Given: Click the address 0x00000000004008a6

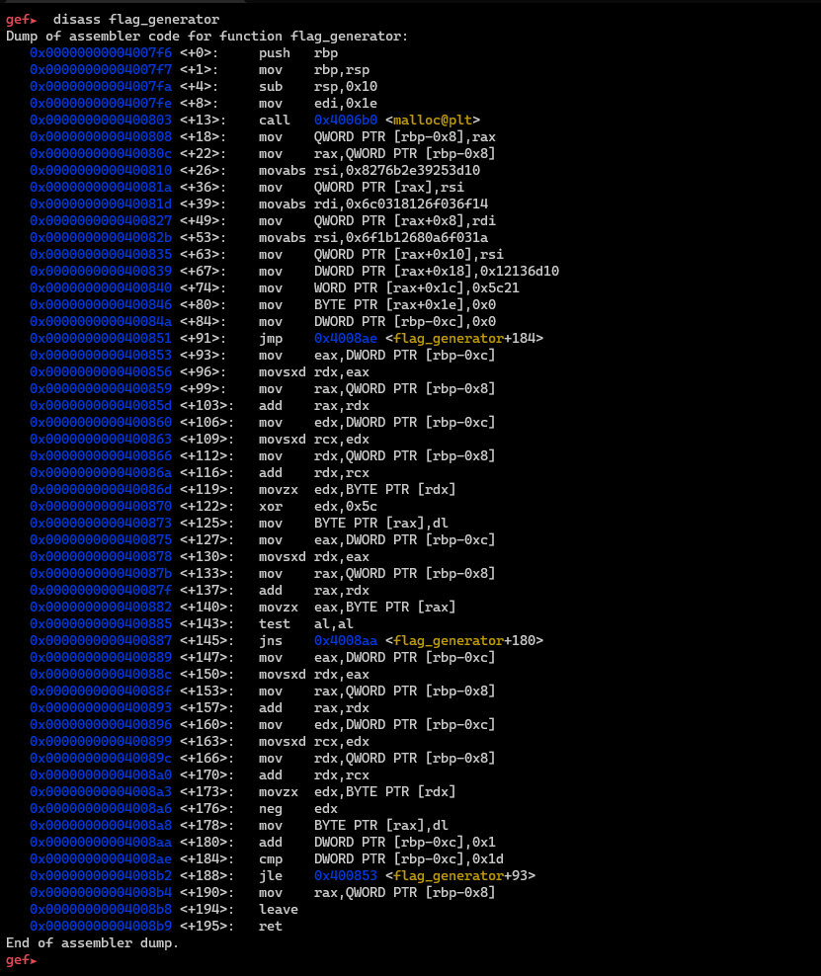Looking at the screenshot, I should tap(101, 809).
